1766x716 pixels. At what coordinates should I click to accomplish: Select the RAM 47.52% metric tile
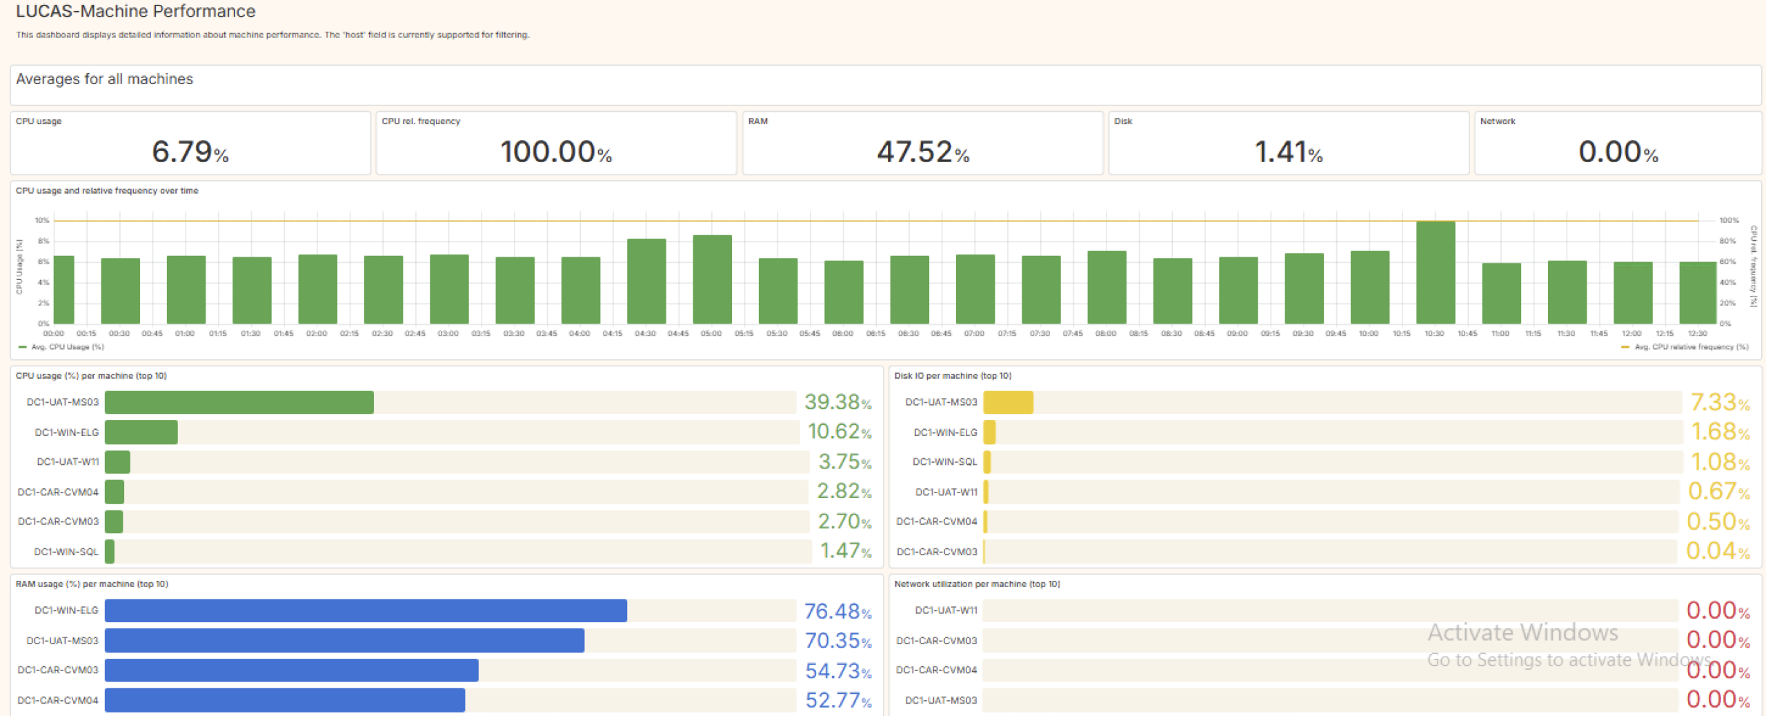click(922, 143)
